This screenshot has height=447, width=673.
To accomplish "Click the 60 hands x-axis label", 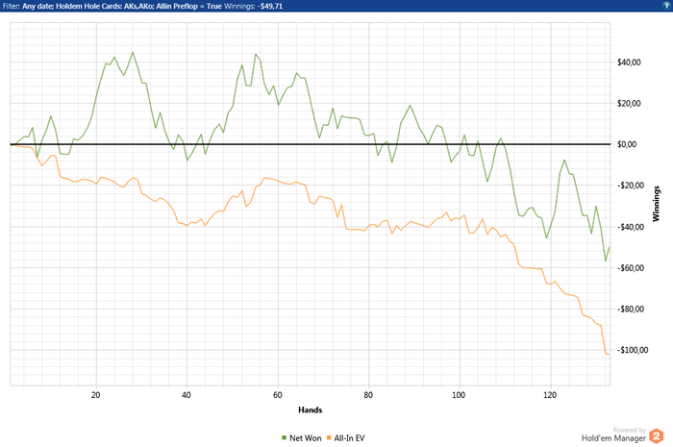I will tap(278, 395).
